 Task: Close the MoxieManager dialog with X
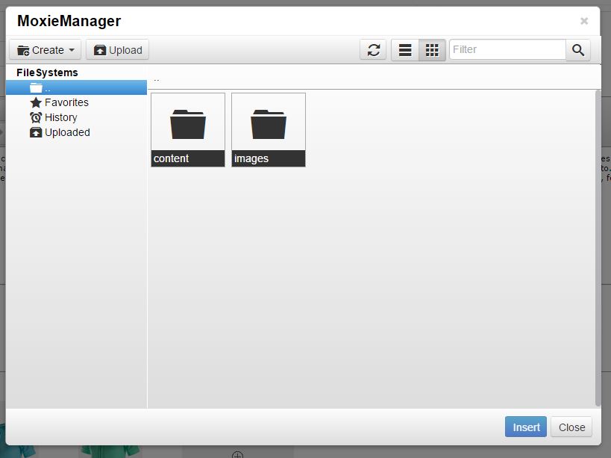click(x=583, y=21)
